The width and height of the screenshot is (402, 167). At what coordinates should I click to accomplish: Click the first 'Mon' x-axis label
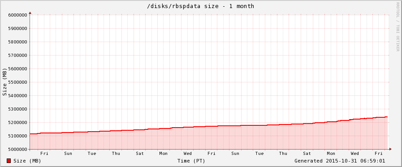[x=164, y=154]
